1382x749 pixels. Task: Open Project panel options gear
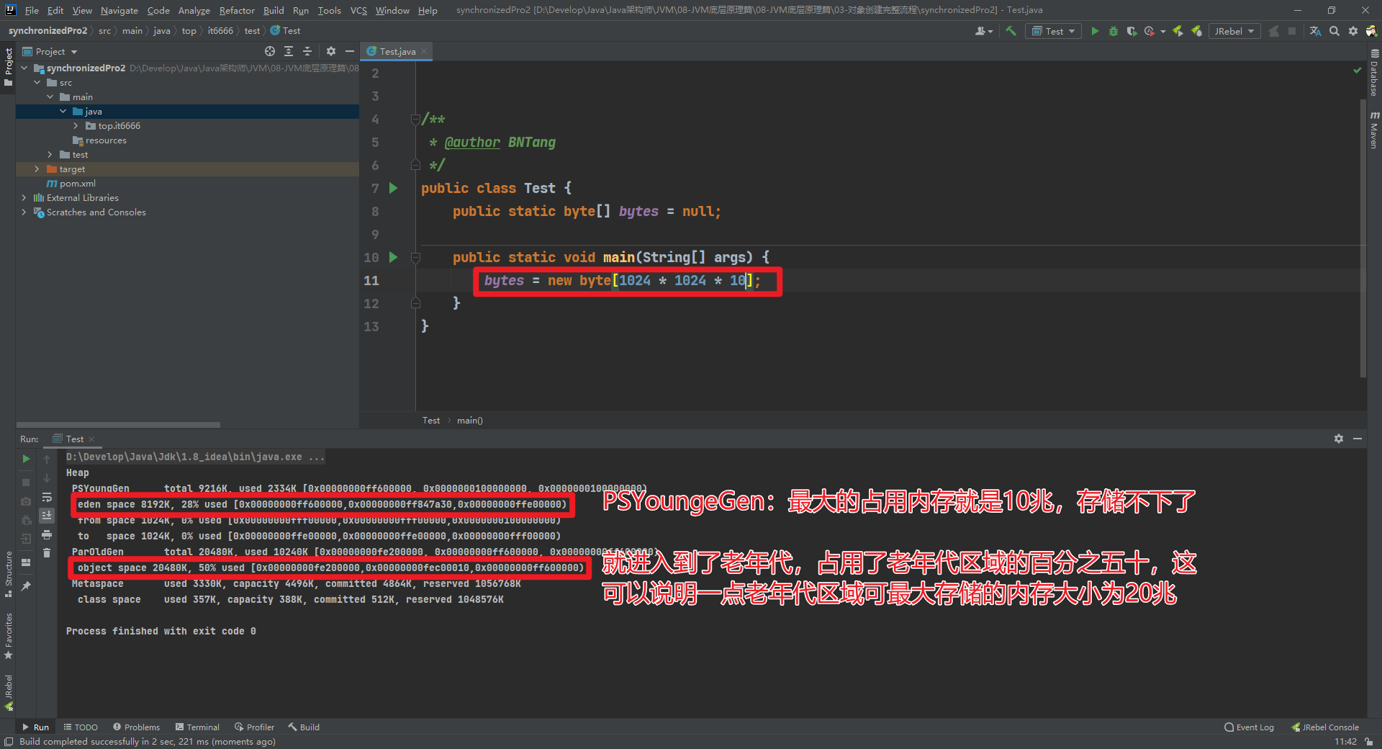click(x=331, y=51)
